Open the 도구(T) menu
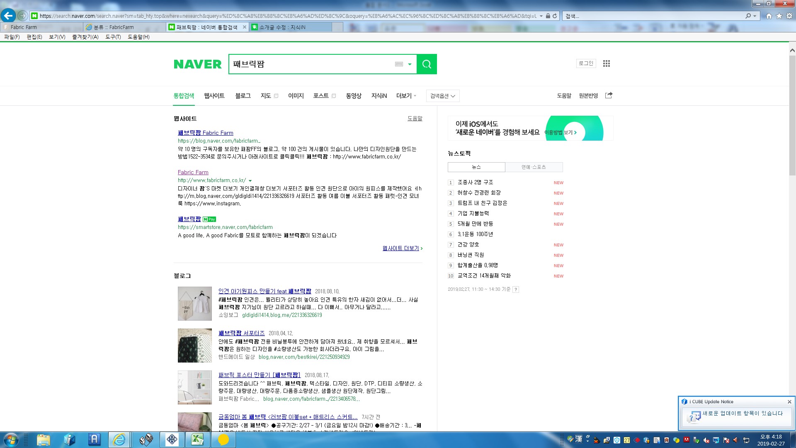 point(113,37)
